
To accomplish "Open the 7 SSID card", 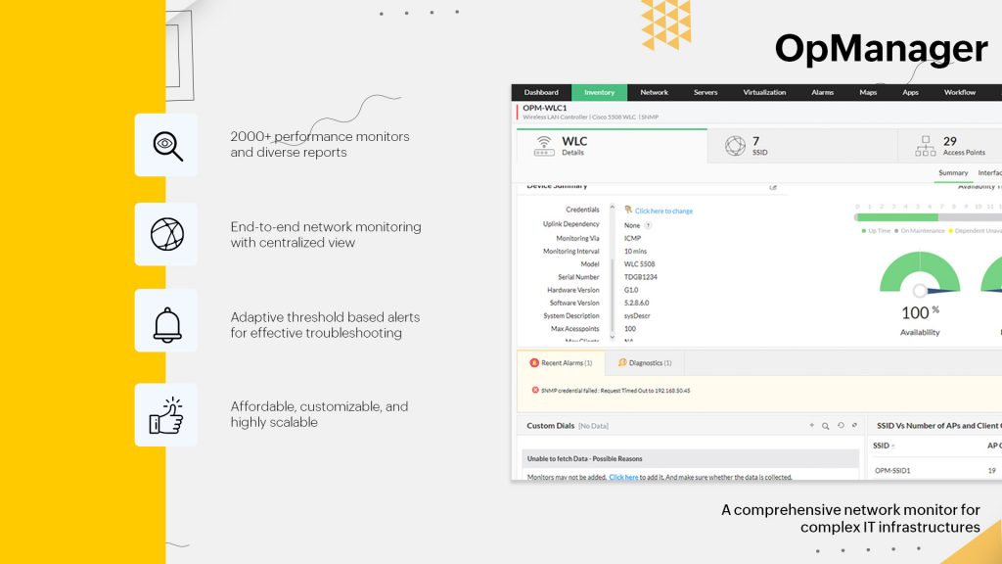I will (x=802, y=146).
